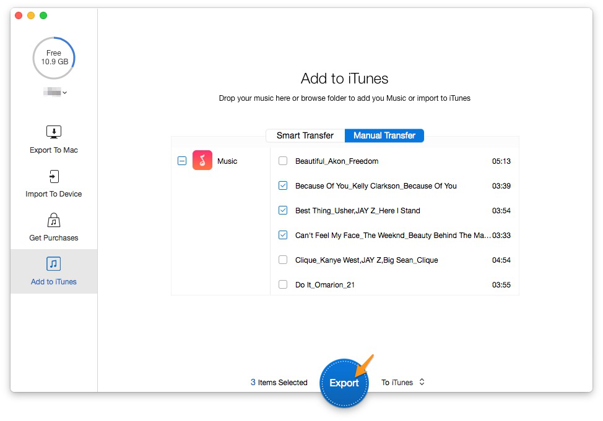Viewport: 603px width, 421px height.
Task: Open the Add to iTunes sidebar label
Action: [54, 281]
